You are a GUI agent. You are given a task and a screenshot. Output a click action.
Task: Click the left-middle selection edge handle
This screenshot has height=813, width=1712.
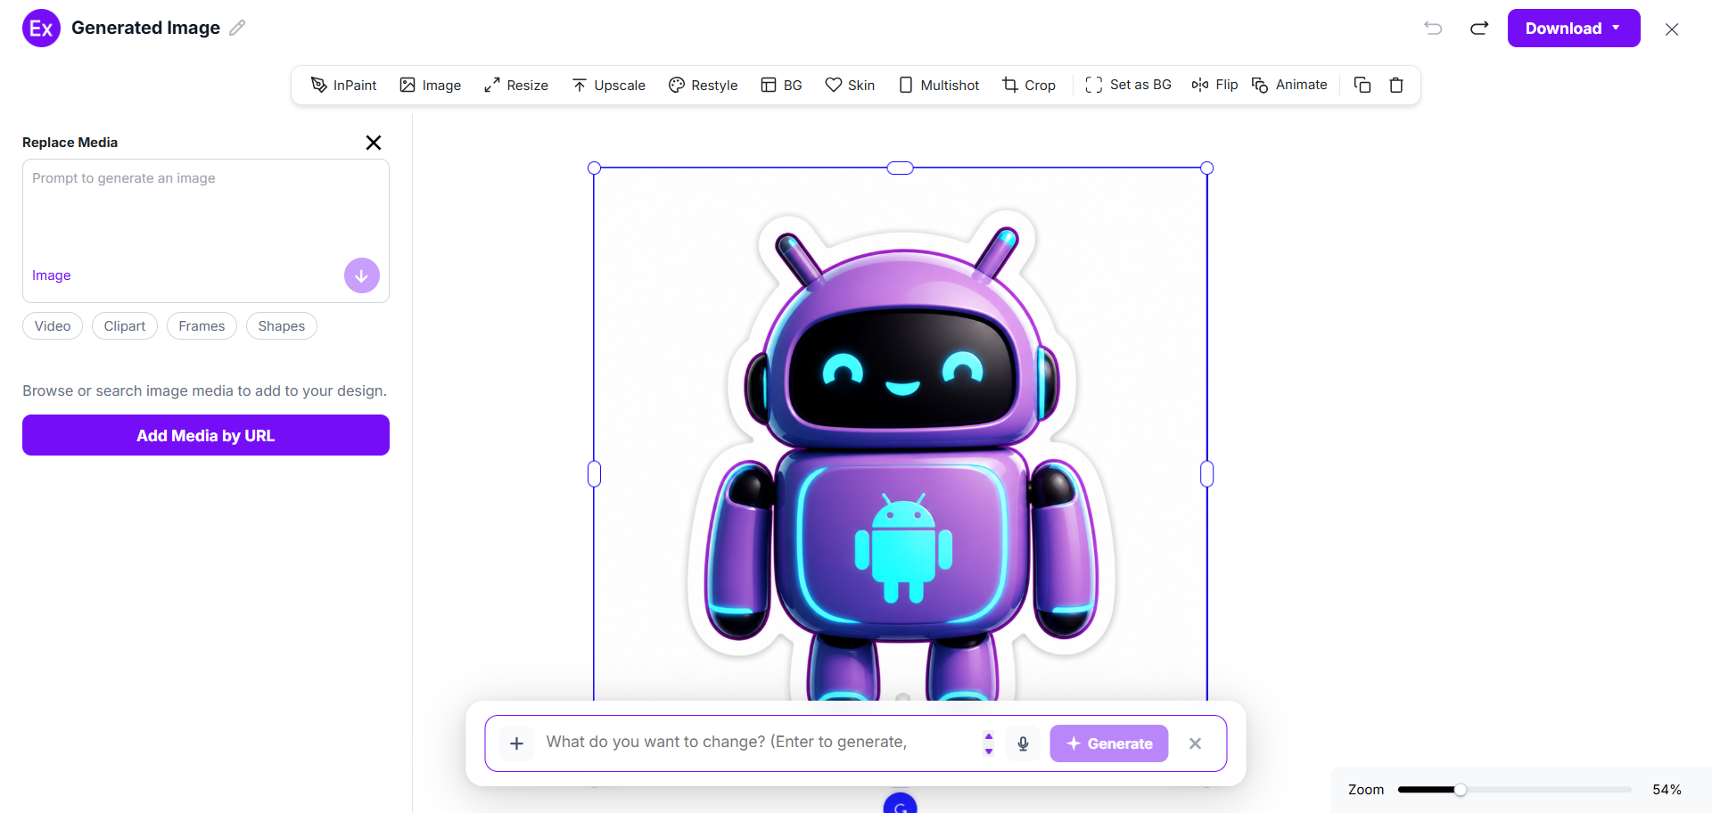pyautogui.click(x=595, y=474)
